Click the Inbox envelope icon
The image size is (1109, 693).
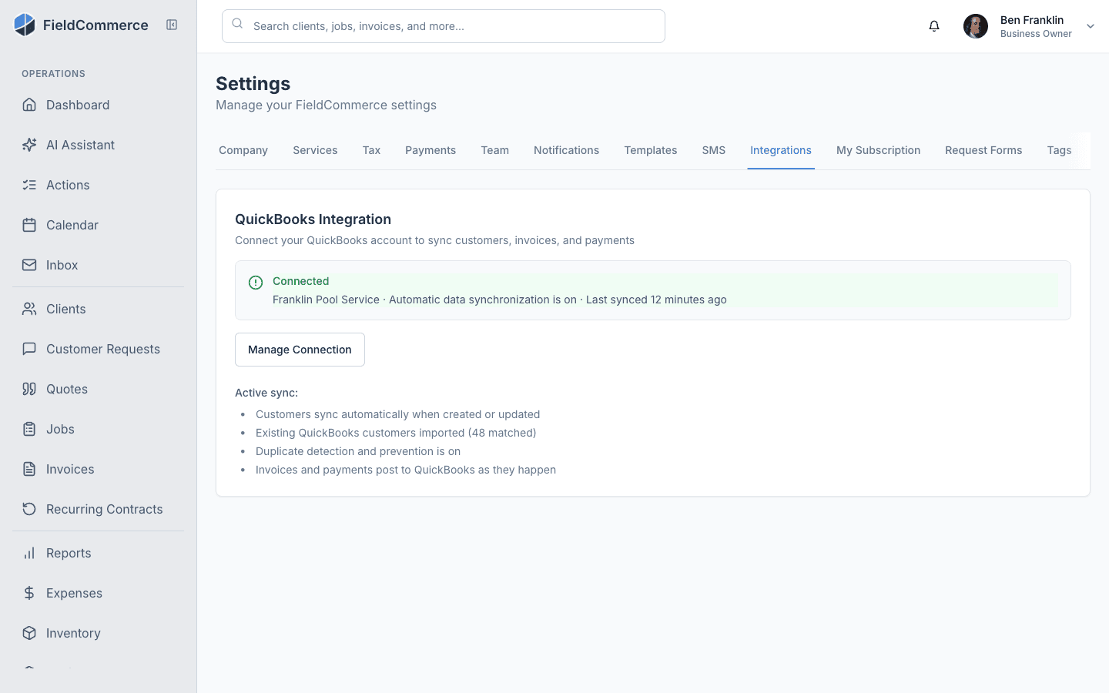[x=29, y=265]
